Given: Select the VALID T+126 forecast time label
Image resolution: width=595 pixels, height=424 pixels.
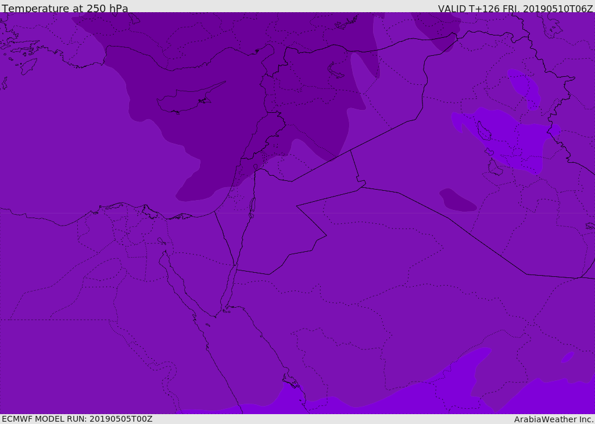Looking at the screenshot, I should pyautogui.click(x=515, y=8).
